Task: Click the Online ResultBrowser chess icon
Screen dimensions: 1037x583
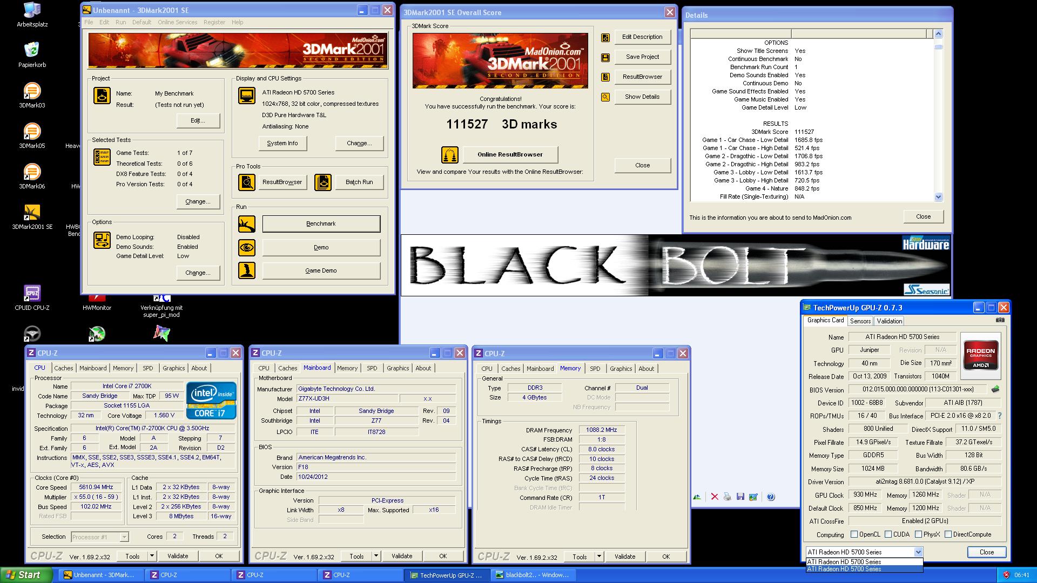Action: click(x=450, y=155)
